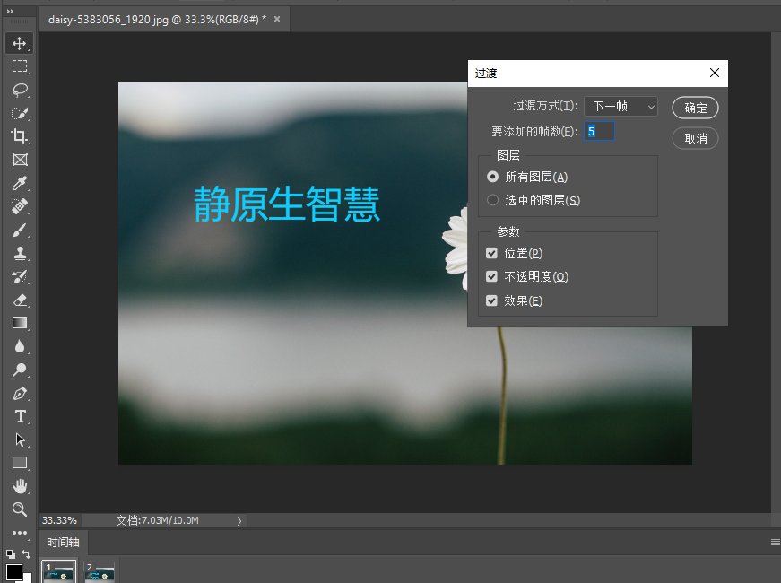Select the Horizontal Type tool
The width and height of the screenshot is (781, 583).
click(20, 416)
